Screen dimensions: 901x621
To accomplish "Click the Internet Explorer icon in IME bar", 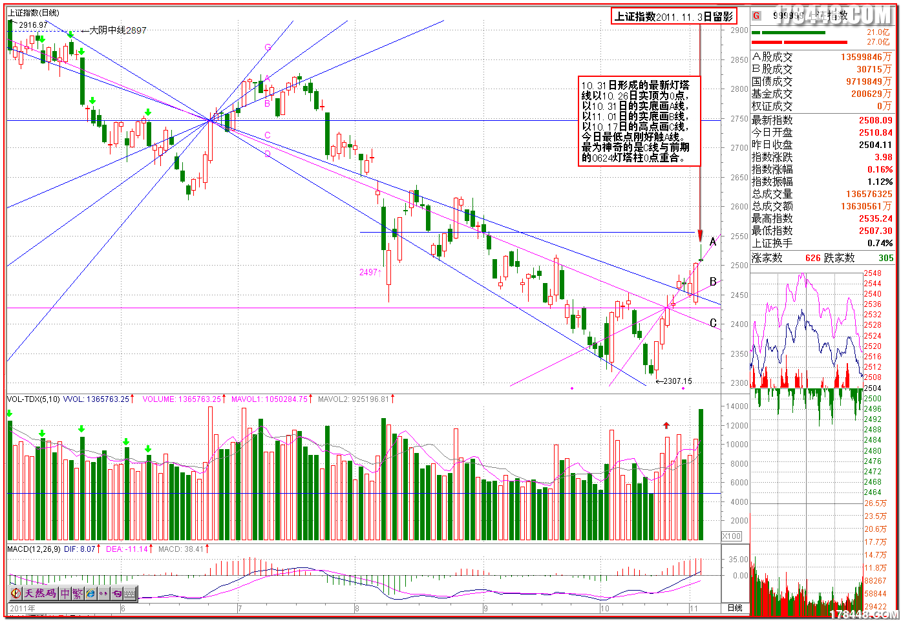I will (x=91, y=593).
